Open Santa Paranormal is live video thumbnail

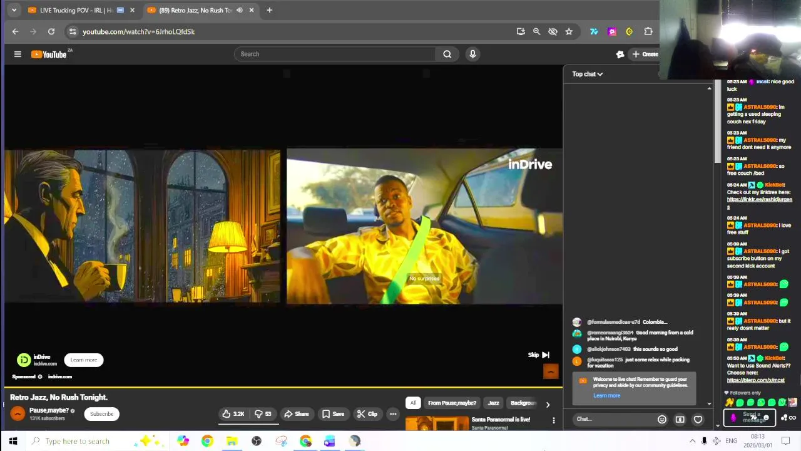tap(436, 424)
